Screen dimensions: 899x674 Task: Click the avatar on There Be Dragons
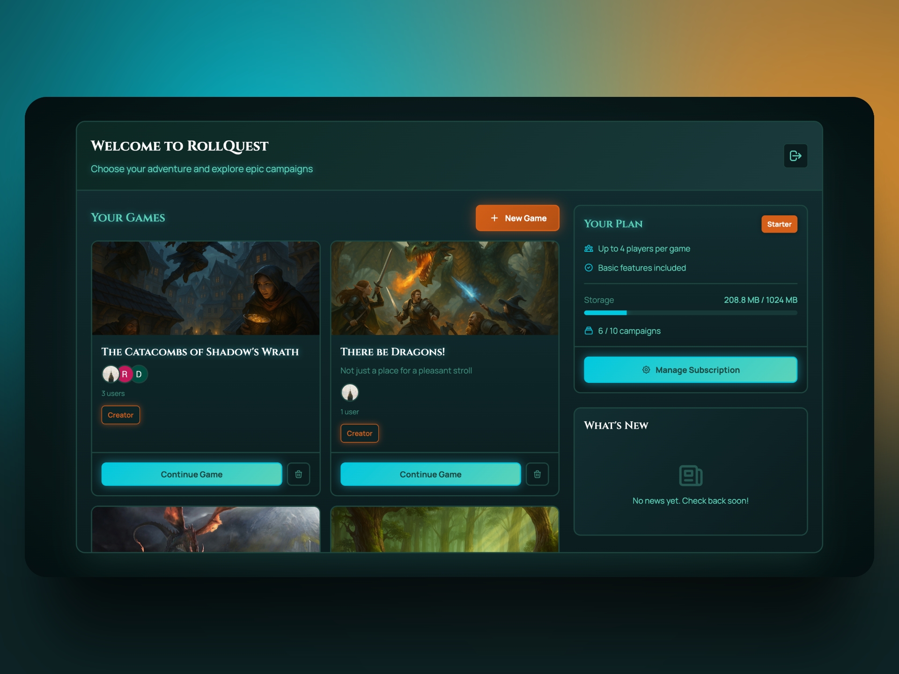tap(350, 392)
